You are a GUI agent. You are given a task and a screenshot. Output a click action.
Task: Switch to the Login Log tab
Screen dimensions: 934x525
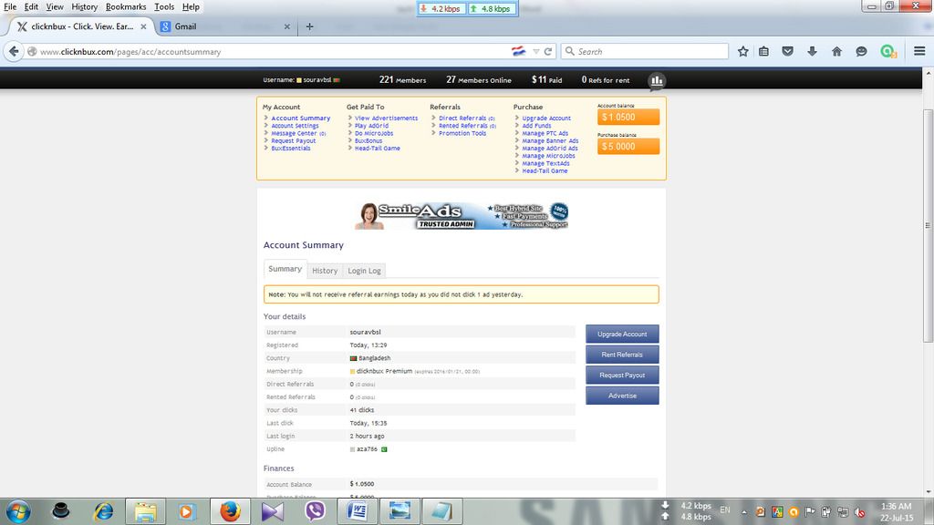[x=364, y=271]
